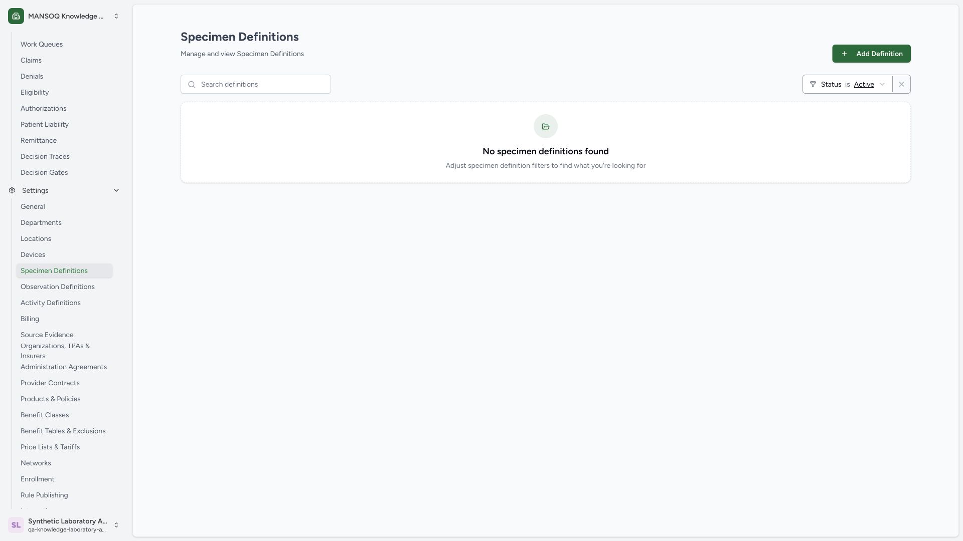963x541 pixels.
Task: Click the empty folder icon
Action: pos(546,126)
